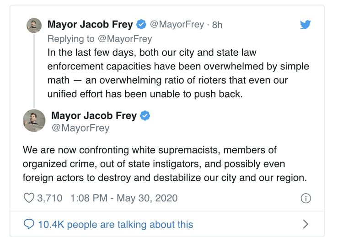Like the tweet with heart icon

(x=29, y=198)
